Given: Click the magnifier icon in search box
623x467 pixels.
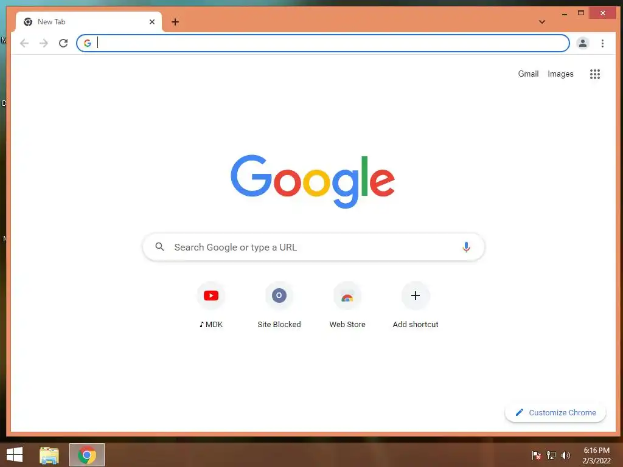Looking at the screenshot, I should (160, 247).
